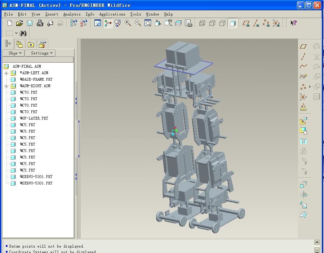324x253 pixels.
Task: Open the Applications menu
Action: point(112,14)
